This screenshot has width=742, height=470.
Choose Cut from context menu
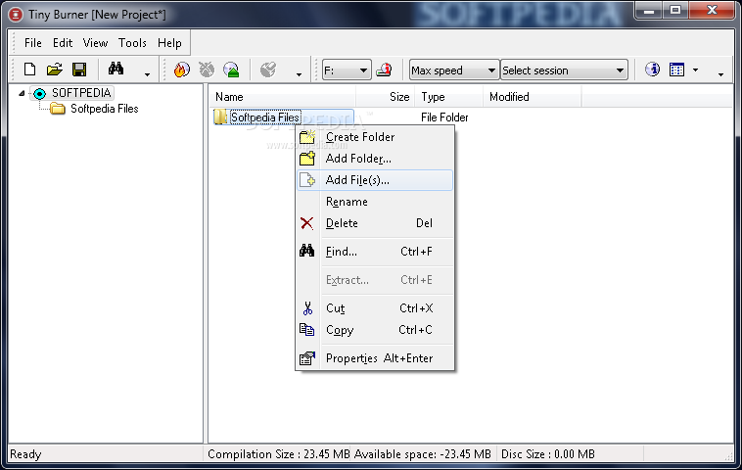375,308
